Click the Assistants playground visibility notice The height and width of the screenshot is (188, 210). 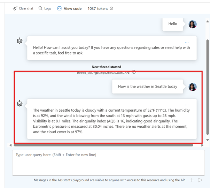110,180
